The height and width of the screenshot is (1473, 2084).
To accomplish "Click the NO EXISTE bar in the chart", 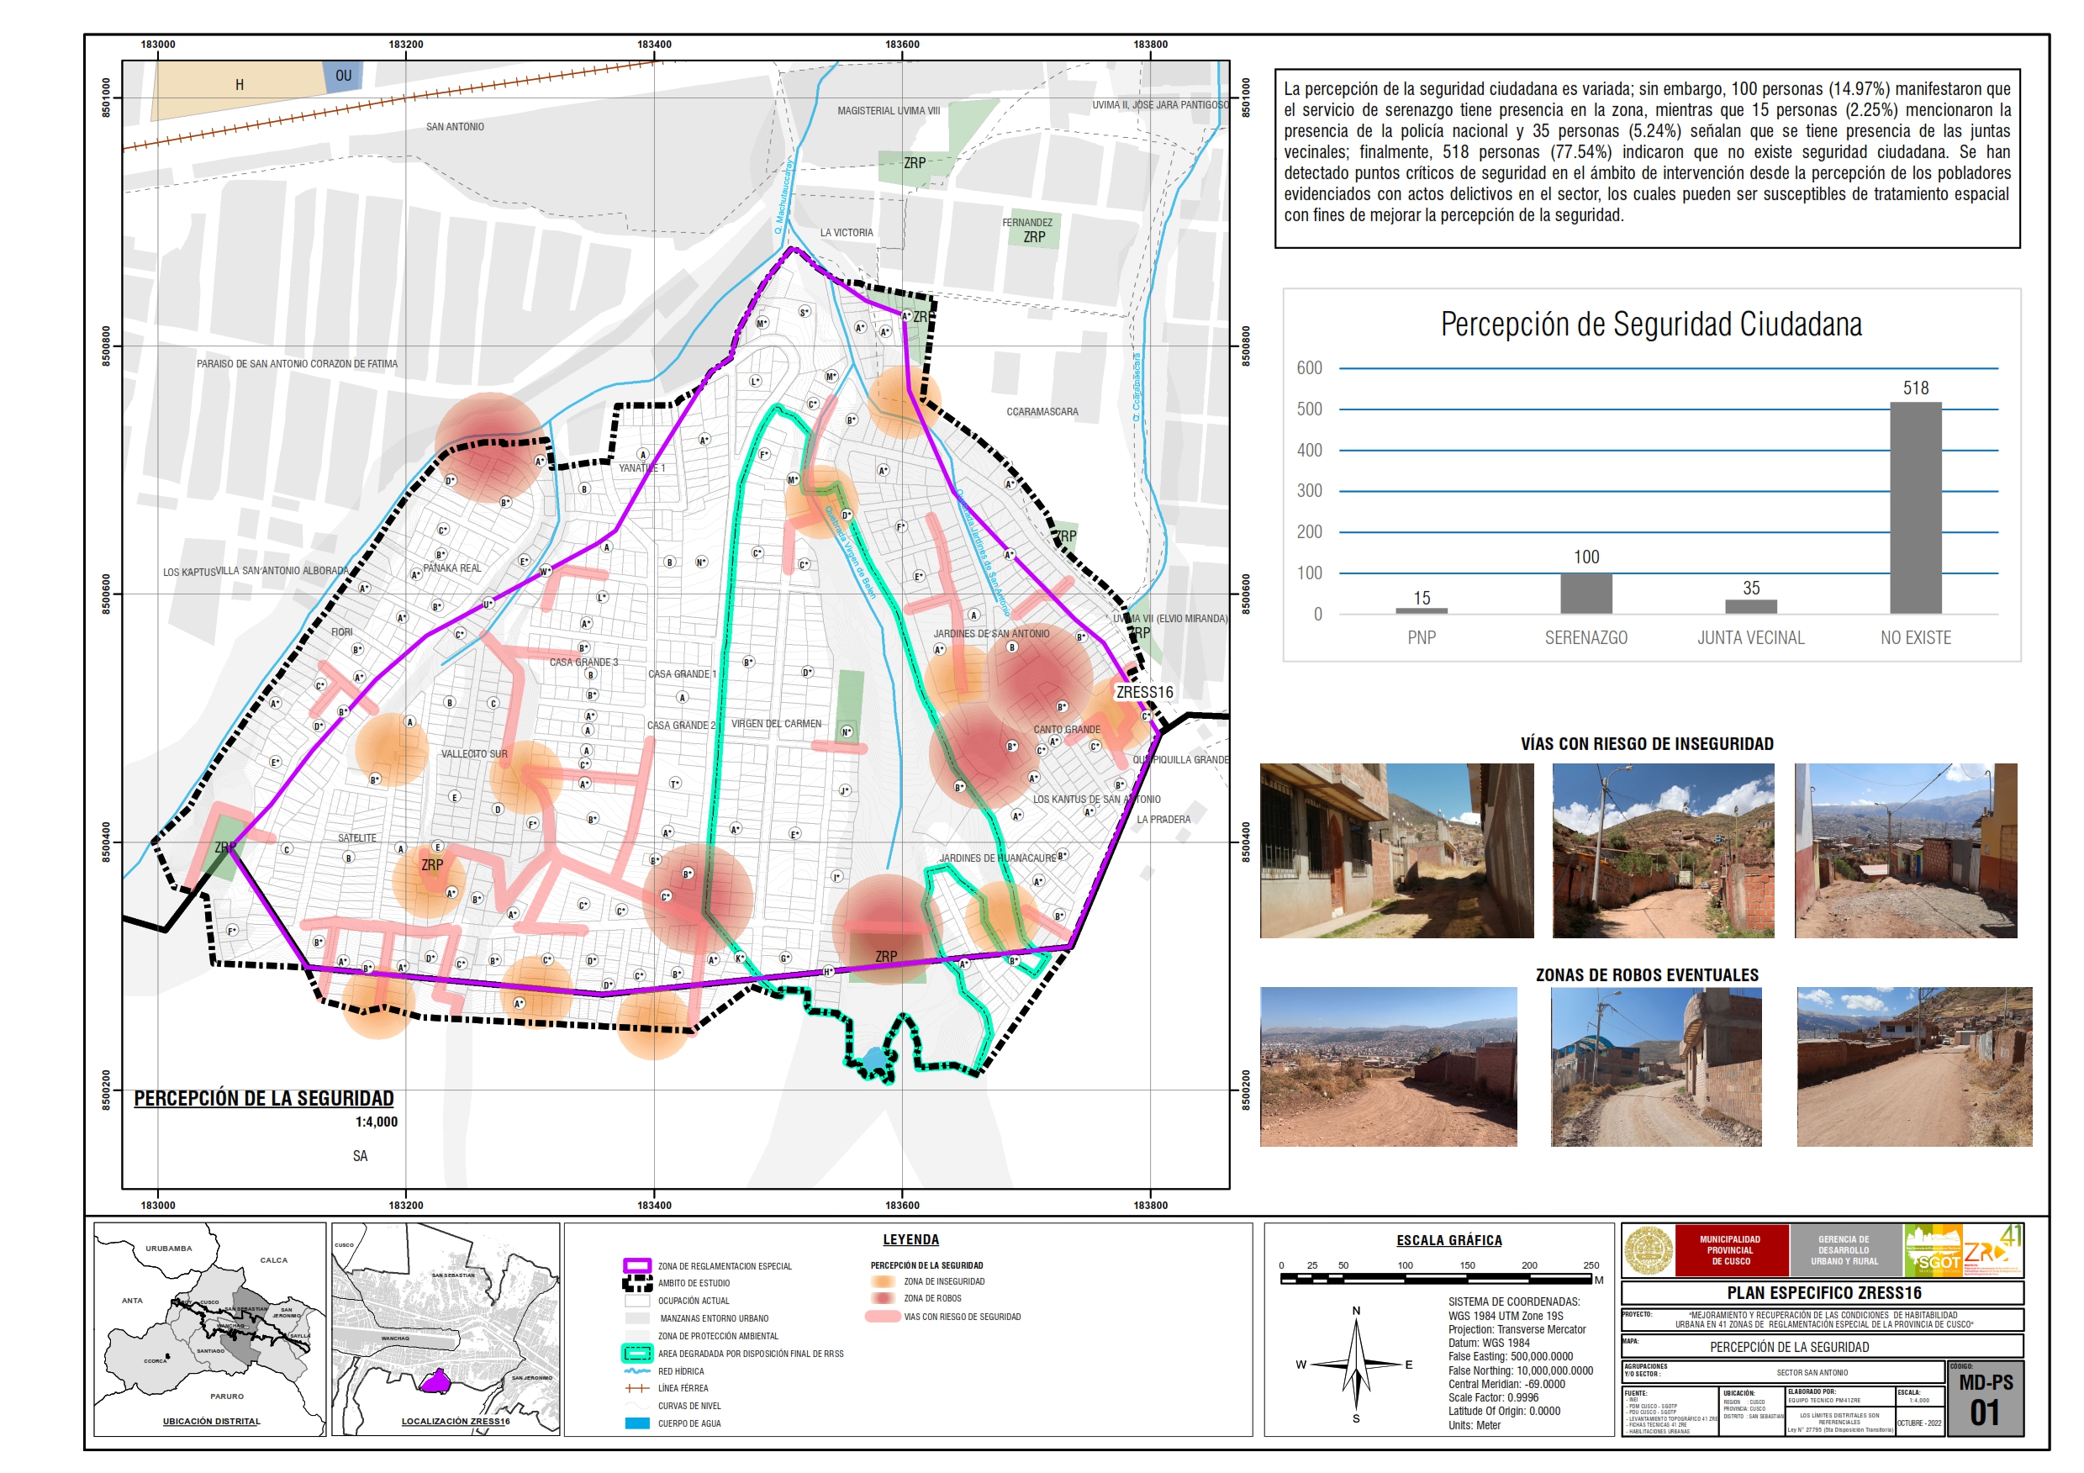I will pyautogui.click(x=1915, y=507).
